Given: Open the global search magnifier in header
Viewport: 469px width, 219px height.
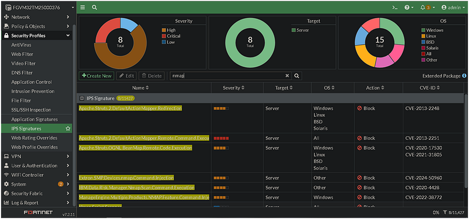Looking at the screenshot, I should pyautogui.click(x=94, y=7).
